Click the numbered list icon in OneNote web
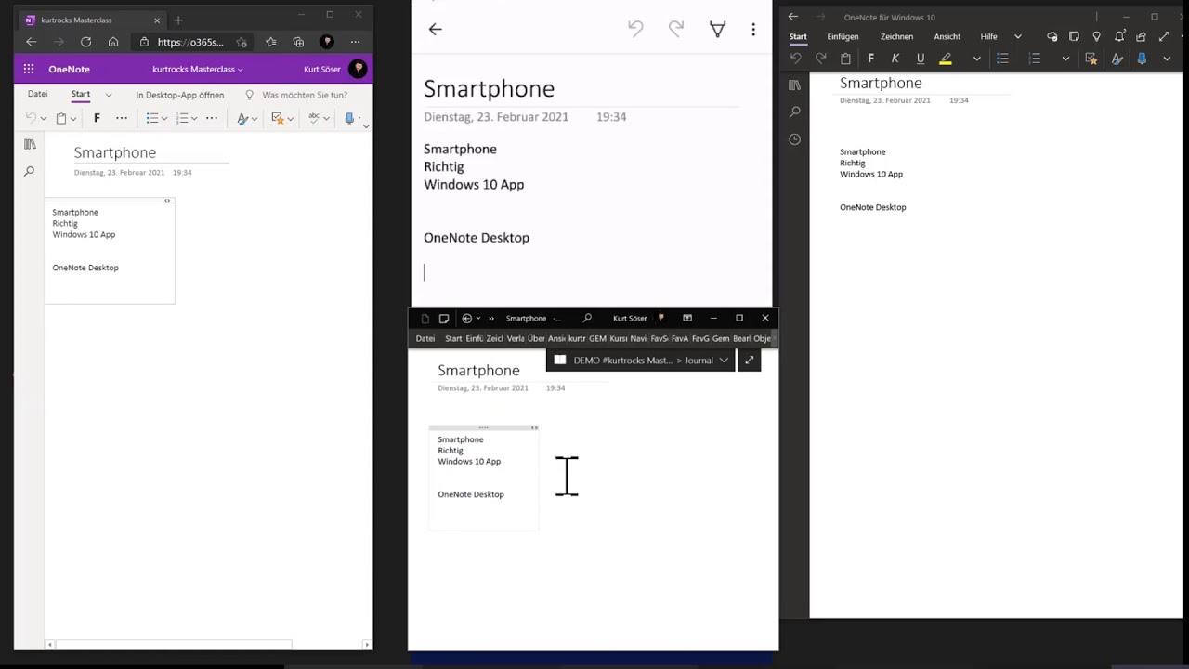The width and height of the screenshot is (1189, 669). [182, 118]
